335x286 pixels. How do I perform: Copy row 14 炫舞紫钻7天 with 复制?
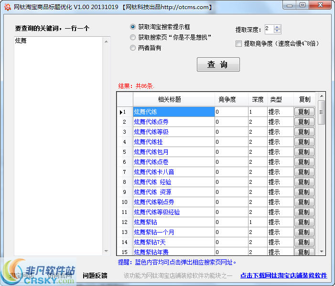pyautogui.click(x=304, y=242)
